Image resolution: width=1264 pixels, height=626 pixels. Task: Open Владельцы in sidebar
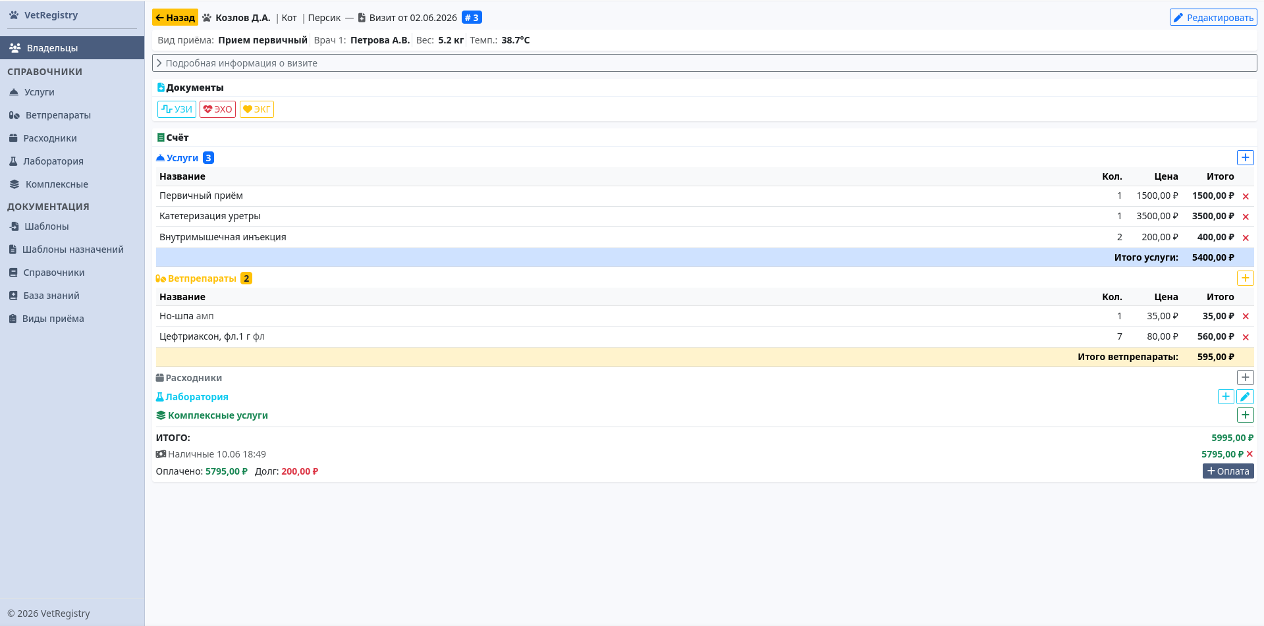72,48
